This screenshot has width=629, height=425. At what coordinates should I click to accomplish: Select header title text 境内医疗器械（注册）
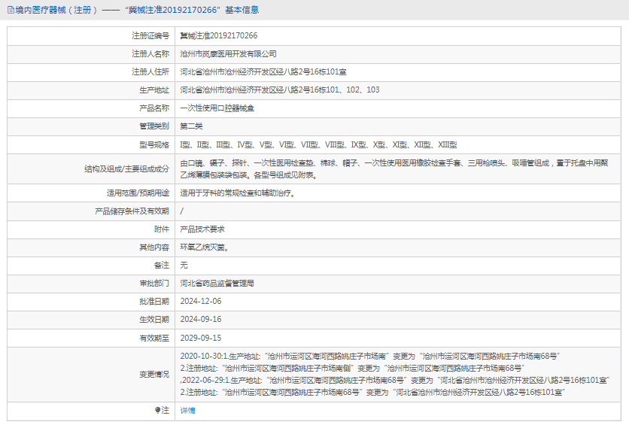(56, 10)
